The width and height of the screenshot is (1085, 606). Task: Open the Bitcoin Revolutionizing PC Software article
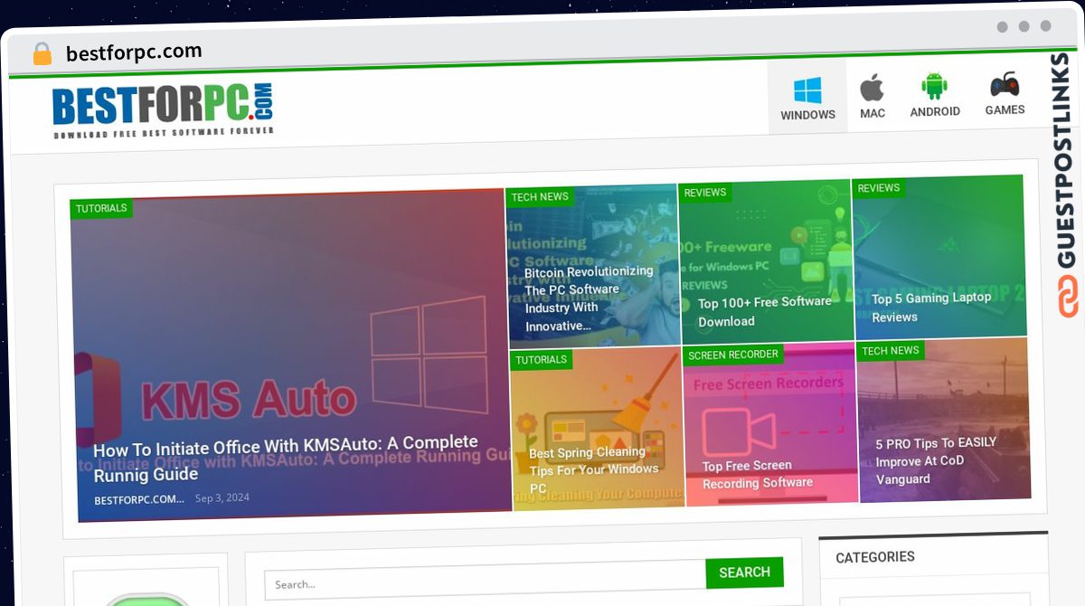pyautogui.click(x=589, y=298)
